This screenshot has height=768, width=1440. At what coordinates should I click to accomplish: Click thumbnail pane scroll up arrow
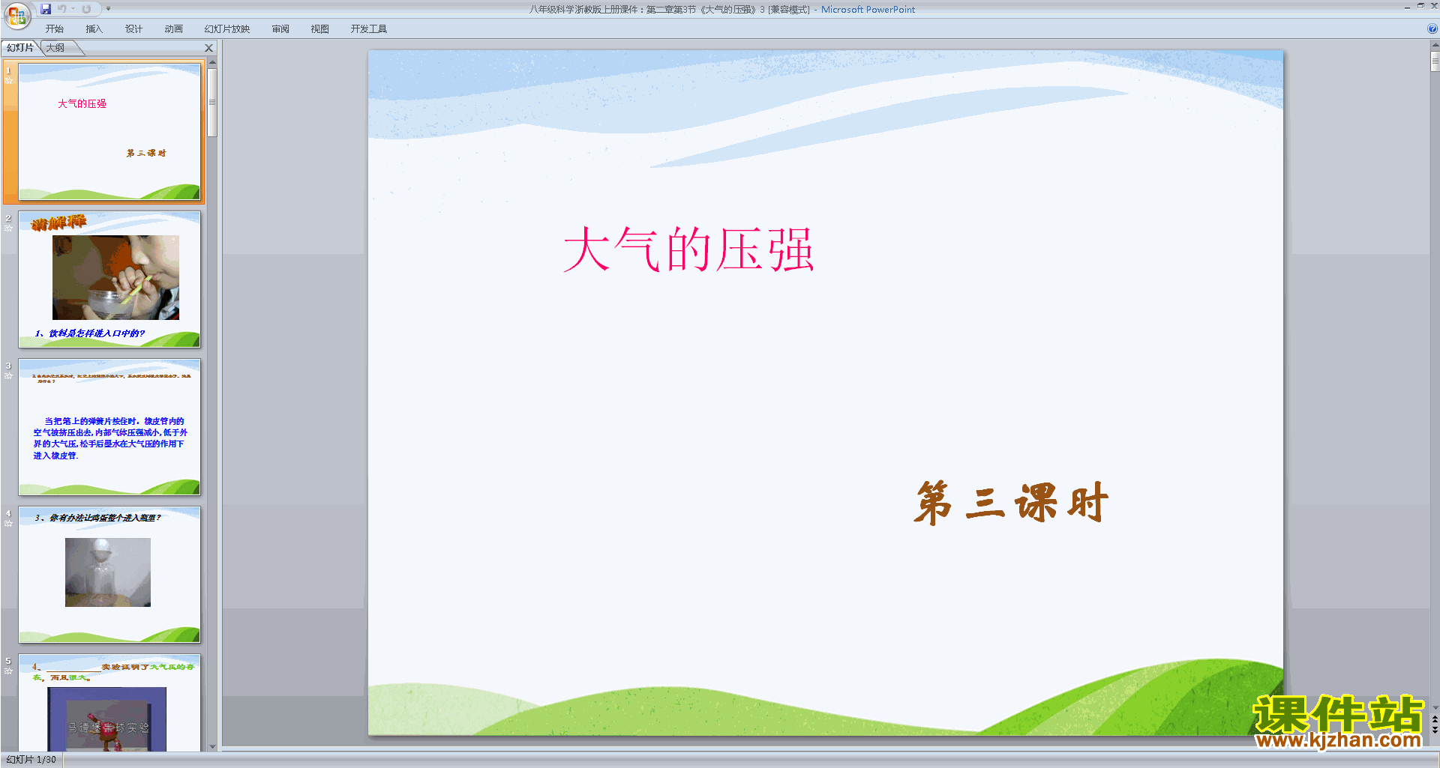(x=212, y=63)
